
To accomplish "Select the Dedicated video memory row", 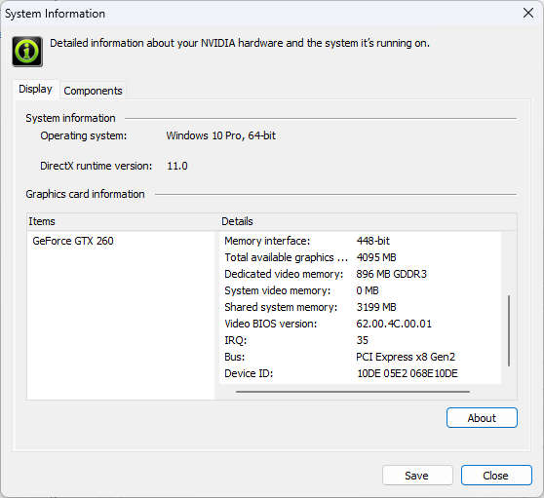I will pos(360,274).
